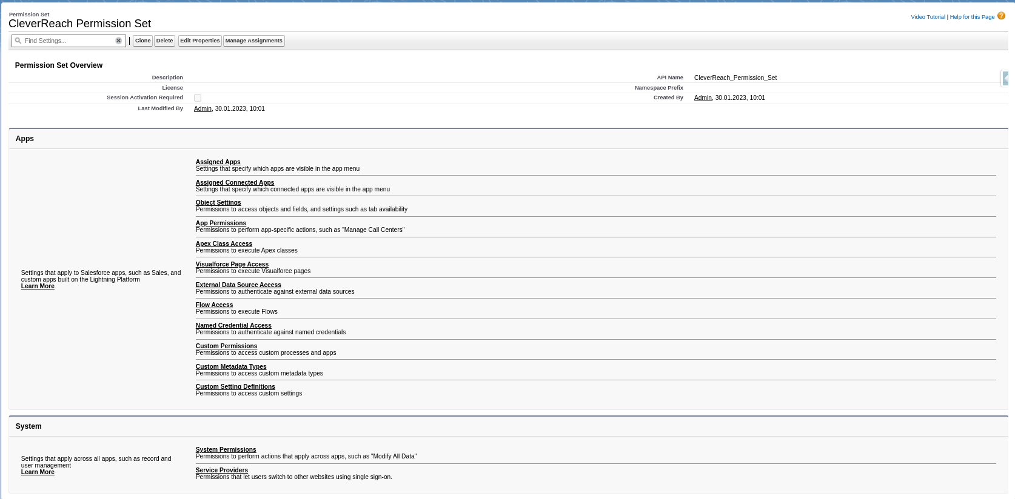1015x499 pixels.
Task: Click the Apps section header
Action: tap(25, 139)
